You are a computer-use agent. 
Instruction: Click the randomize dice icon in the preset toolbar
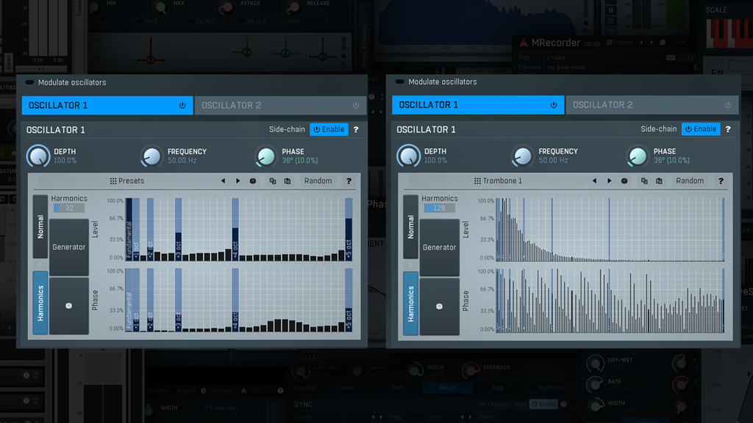(253, 181)
